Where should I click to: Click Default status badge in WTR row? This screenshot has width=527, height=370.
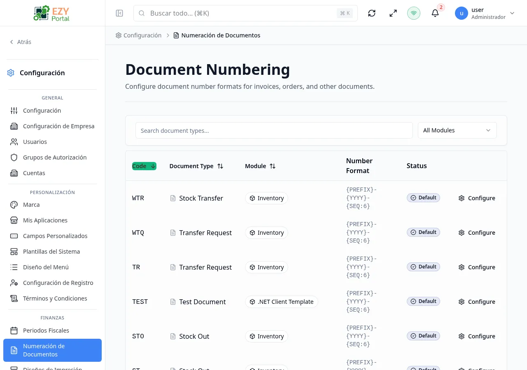coord(423,198)
